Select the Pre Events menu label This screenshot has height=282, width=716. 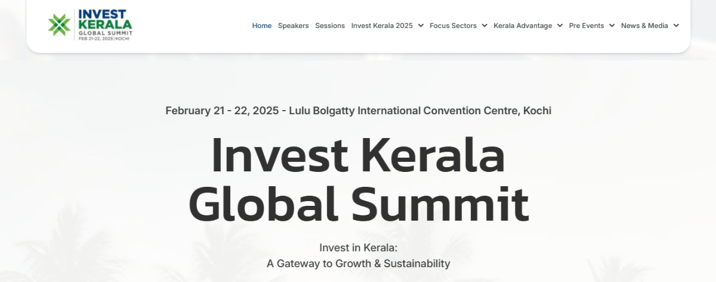[x=586, y=26]
